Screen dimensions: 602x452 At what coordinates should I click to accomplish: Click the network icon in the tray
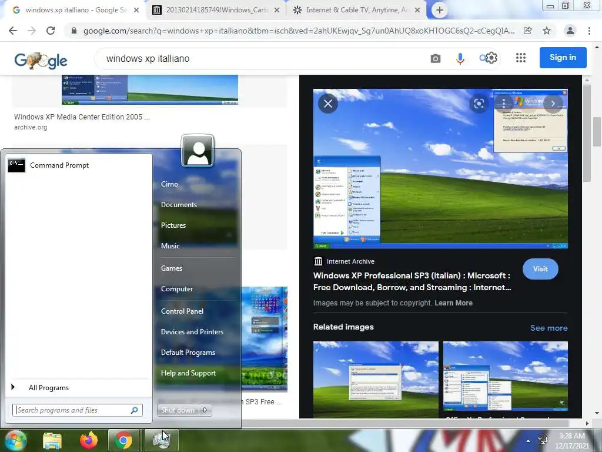(x=543, y=440)
